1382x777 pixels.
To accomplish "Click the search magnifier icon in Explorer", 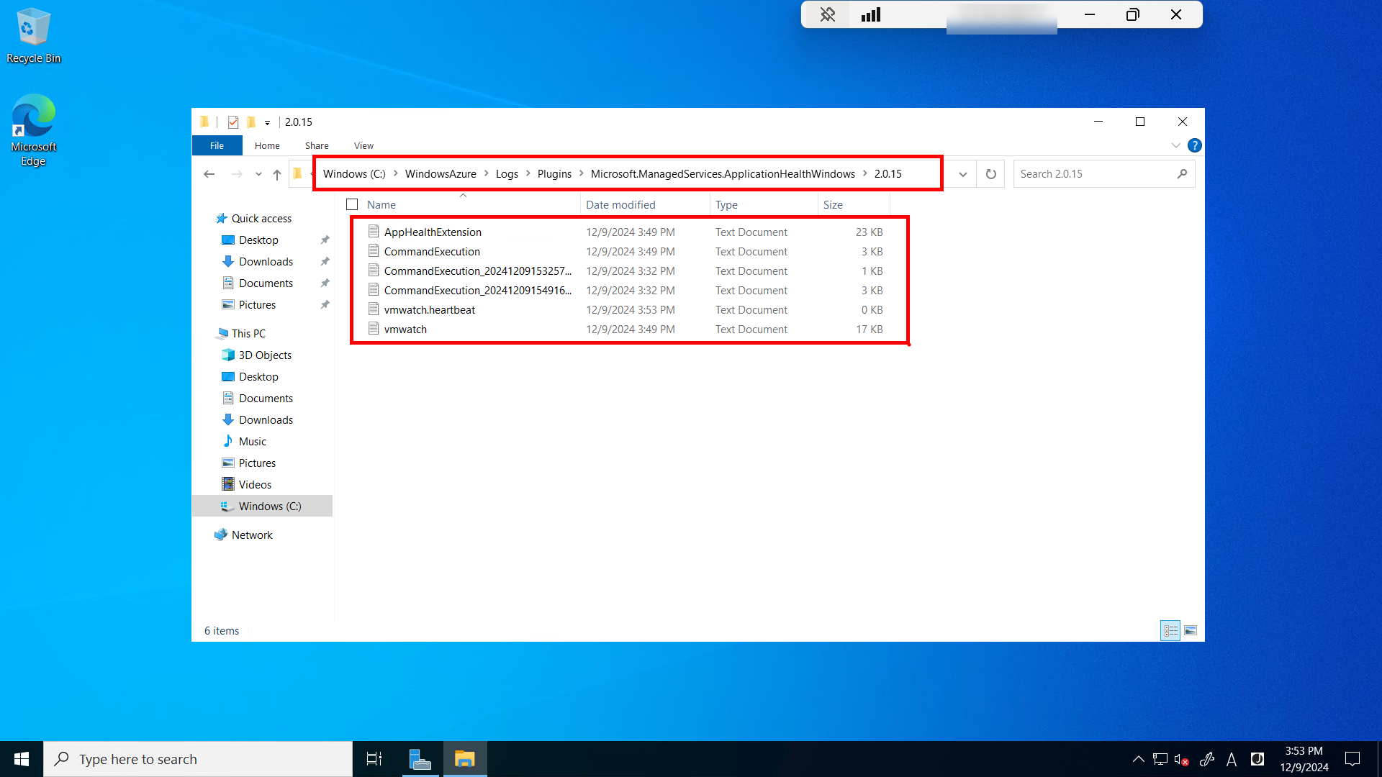I will click(x=1182, y=174).
